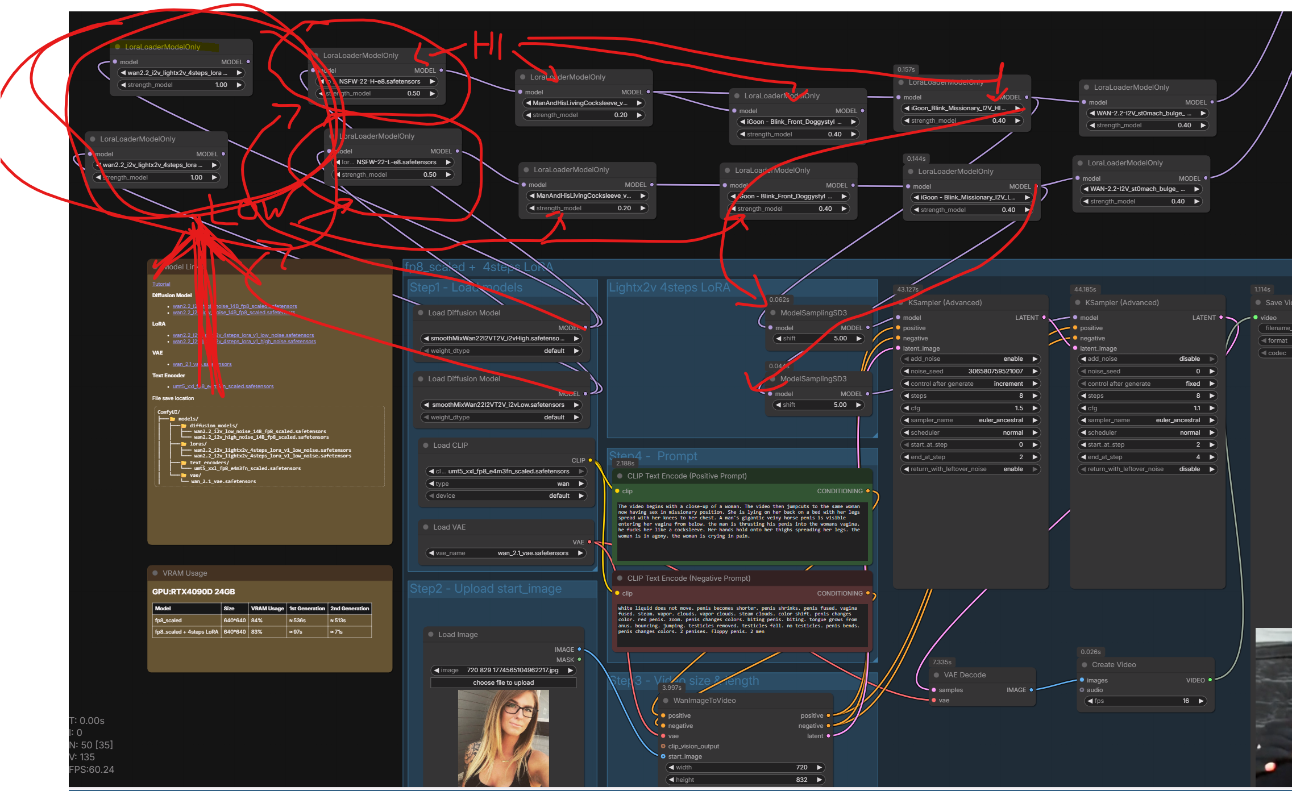Toggle add_noise enable in the first KSampler
Viewport: 1292px width, 791px height.
pyautogui.click(x=971, y=359)
